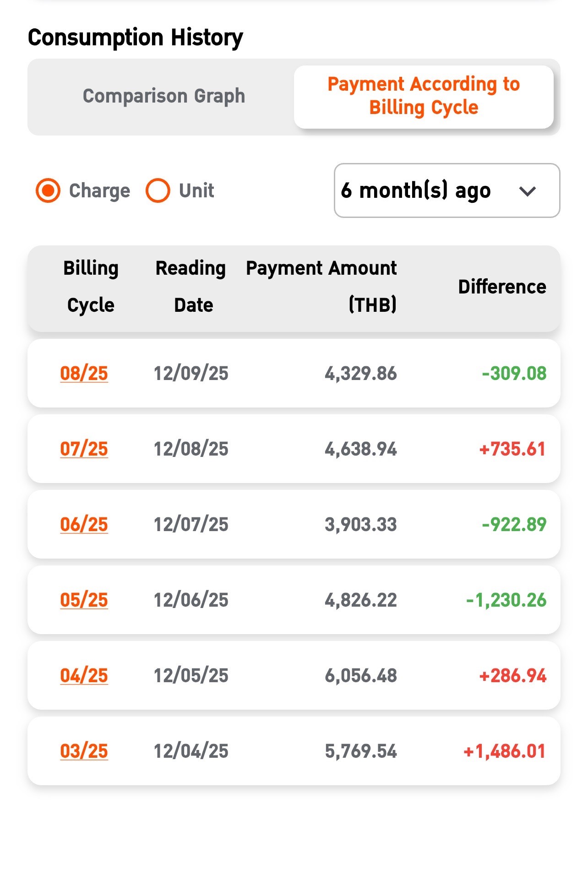This screenshot has height=869, width=588.
Task: Click the +1,486.01 difference value
Action: pos(505,751)
